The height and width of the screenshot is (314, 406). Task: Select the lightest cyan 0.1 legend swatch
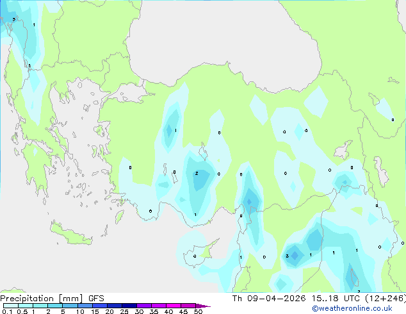(11, 306)
